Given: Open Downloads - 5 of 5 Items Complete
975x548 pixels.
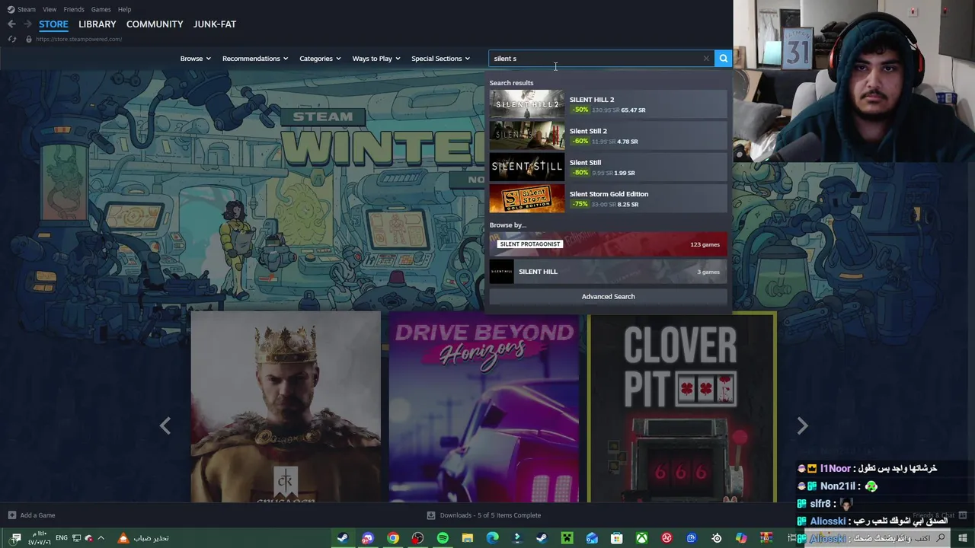Looking at the screenshot, I should pos(490,515).
